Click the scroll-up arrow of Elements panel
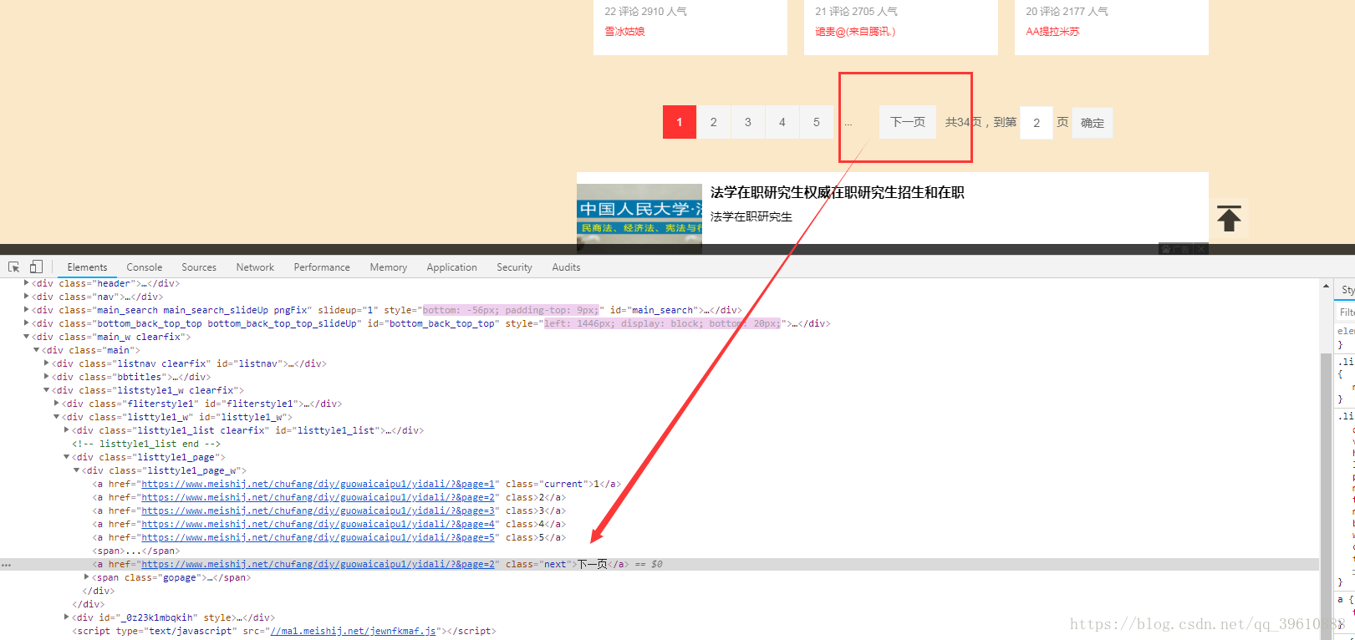The image size is (1355, 640). 1326,286
